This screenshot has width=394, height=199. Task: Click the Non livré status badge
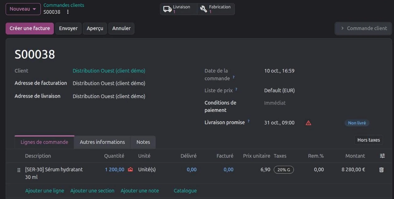(357, 123)
